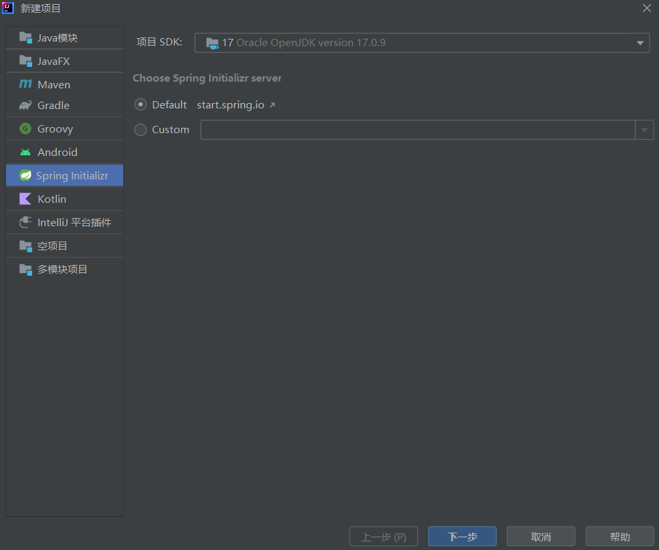The height and width of the screenshot is (550, 659).
Task: Click the 上一步 (P) button
Action: (x=384, y=537)
